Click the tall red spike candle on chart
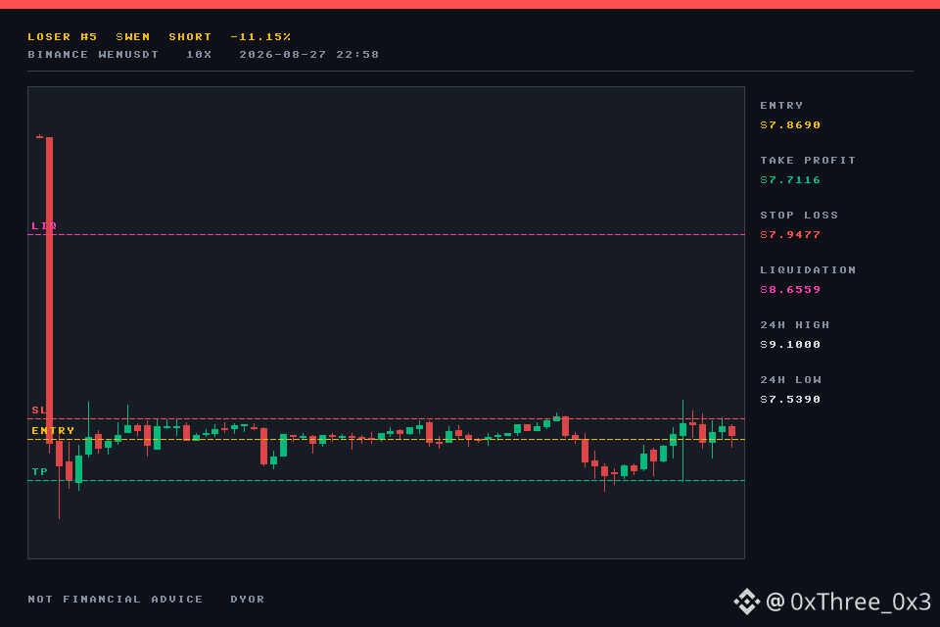Image resolution: width=940 pixels, height=627 pixels. click(x=49, y=290)
